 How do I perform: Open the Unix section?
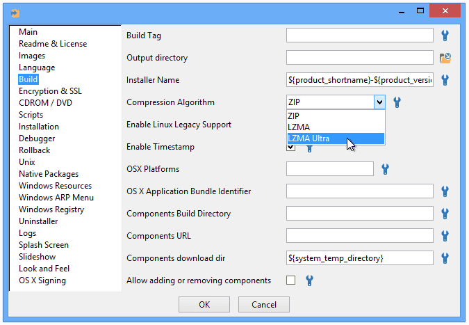27,162
